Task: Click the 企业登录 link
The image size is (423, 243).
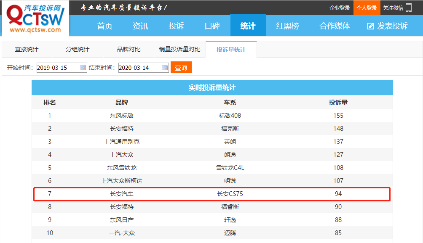Action: [x=340, y=8]
